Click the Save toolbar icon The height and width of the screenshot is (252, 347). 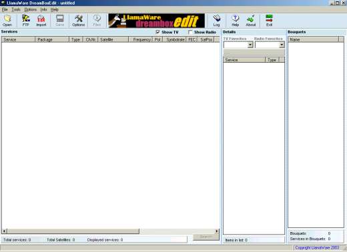point(60,21)
